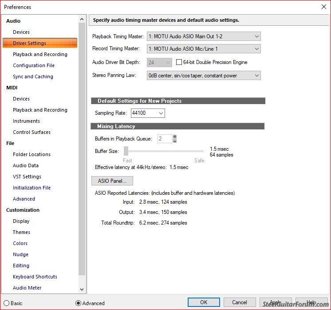Click the OK button
This screenshot has height=310, width=331.
tap(204, 302)
